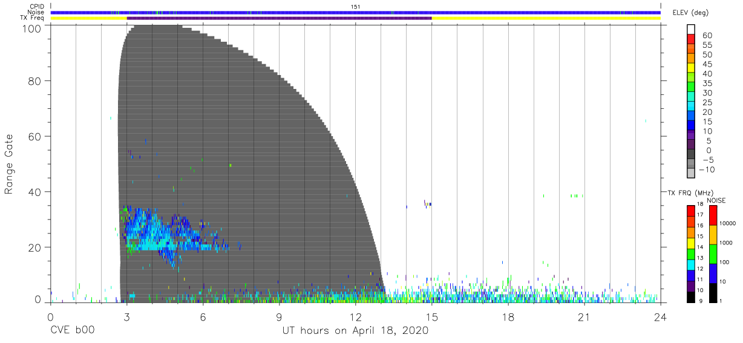Click the '9' tick label on the UT hours axis
Viewport: 743px width, 343px height.
pyautogui.click(x=279, y=317)
